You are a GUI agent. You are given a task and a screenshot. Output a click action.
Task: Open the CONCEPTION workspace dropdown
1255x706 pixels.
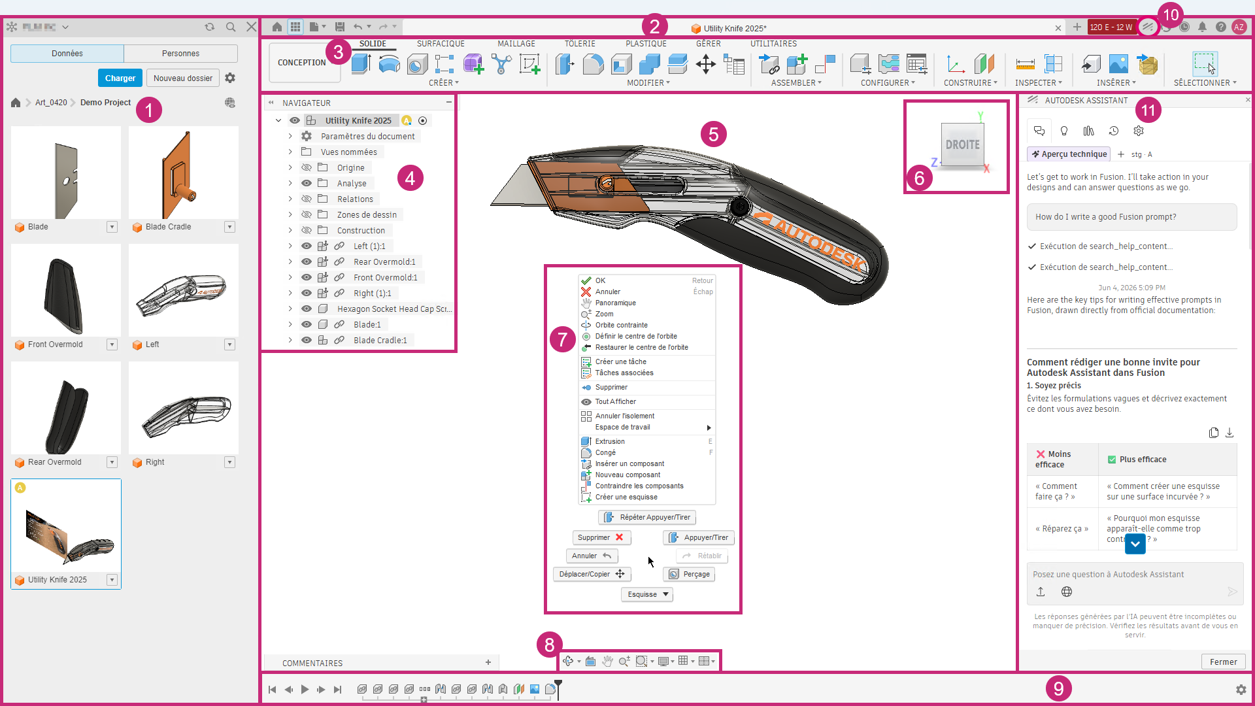(305, 63)
